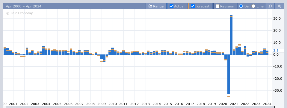This screenshot has width=287, height=108.
Task: Open the Range date picker
Action: 156,6
